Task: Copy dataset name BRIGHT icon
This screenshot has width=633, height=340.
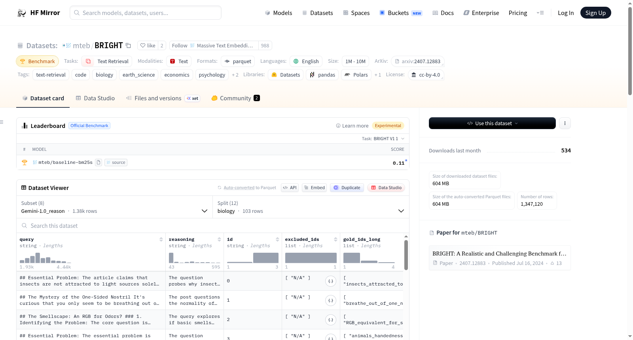Action: (128, 45)
